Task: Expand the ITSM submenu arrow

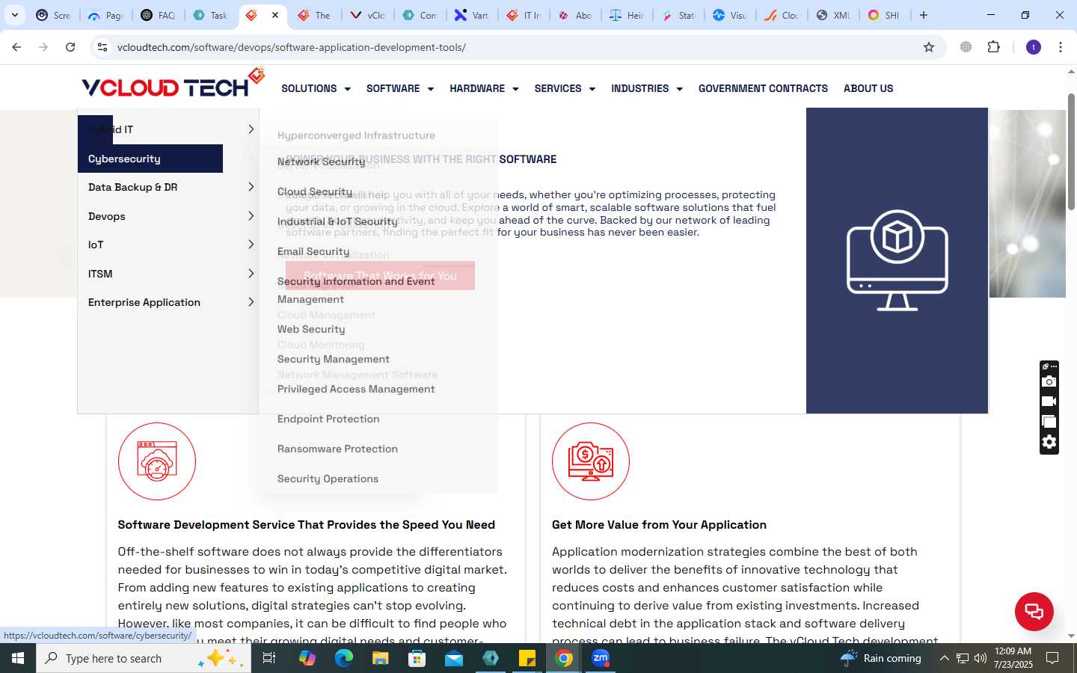Action: pyautogui.click(x=251, y=274)
